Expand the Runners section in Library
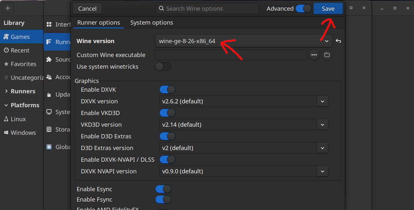 tap(6, 91)
